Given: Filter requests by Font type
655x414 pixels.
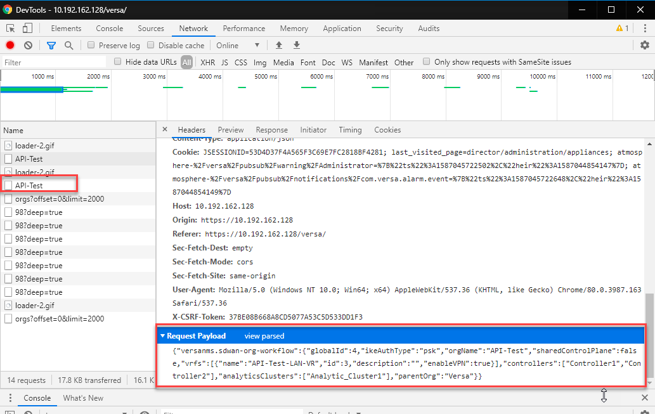Looking at the screenshot, I should pyautogui.click(x=308, y=63).
